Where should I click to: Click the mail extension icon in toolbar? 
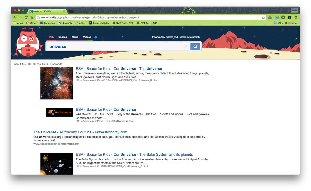point(270,17)
